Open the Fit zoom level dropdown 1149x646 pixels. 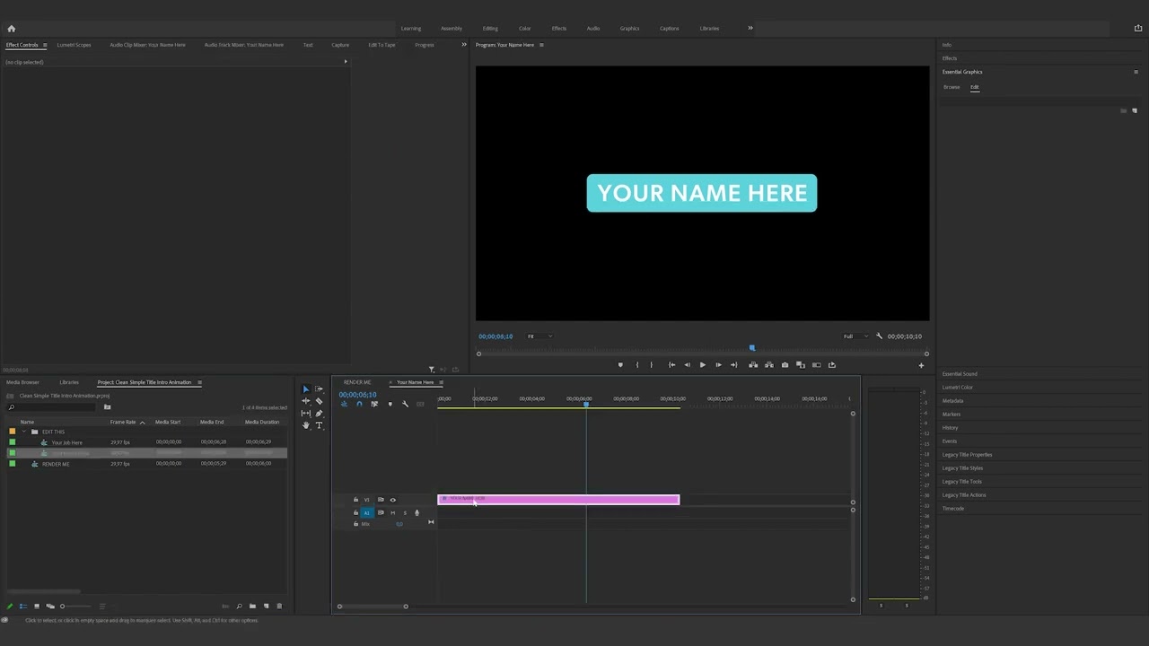tap(539, 336)
